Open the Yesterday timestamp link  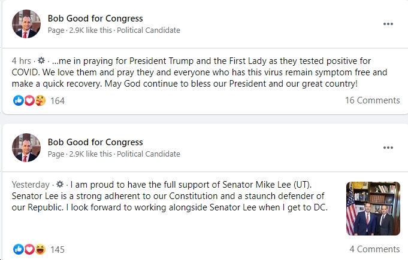(31, 185)
